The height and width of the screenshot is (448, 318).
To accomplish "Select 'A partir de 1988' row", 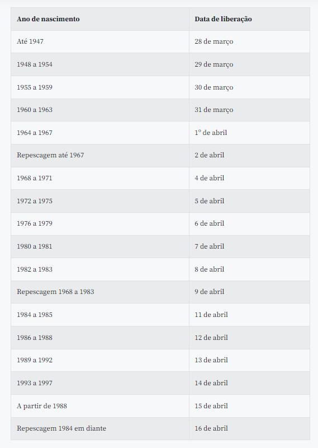I will [160, 405].
